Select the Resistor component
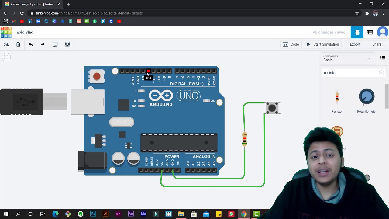This screenshot has height=219, width=389. (337, 101)
